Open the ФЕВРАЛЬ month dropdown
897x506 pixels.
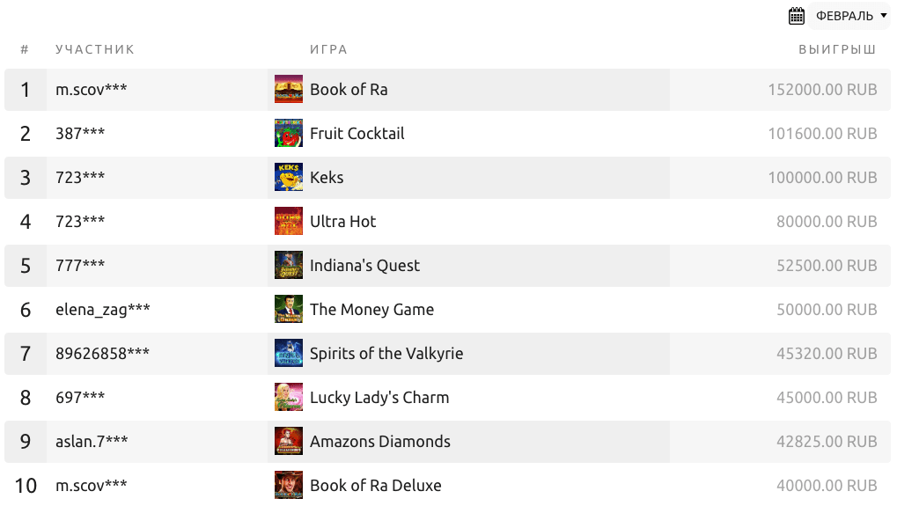click(850, 16)
